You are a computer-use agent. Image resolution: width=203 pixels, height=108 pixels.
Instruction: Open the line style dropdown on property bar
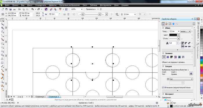(x=99, y=14)
